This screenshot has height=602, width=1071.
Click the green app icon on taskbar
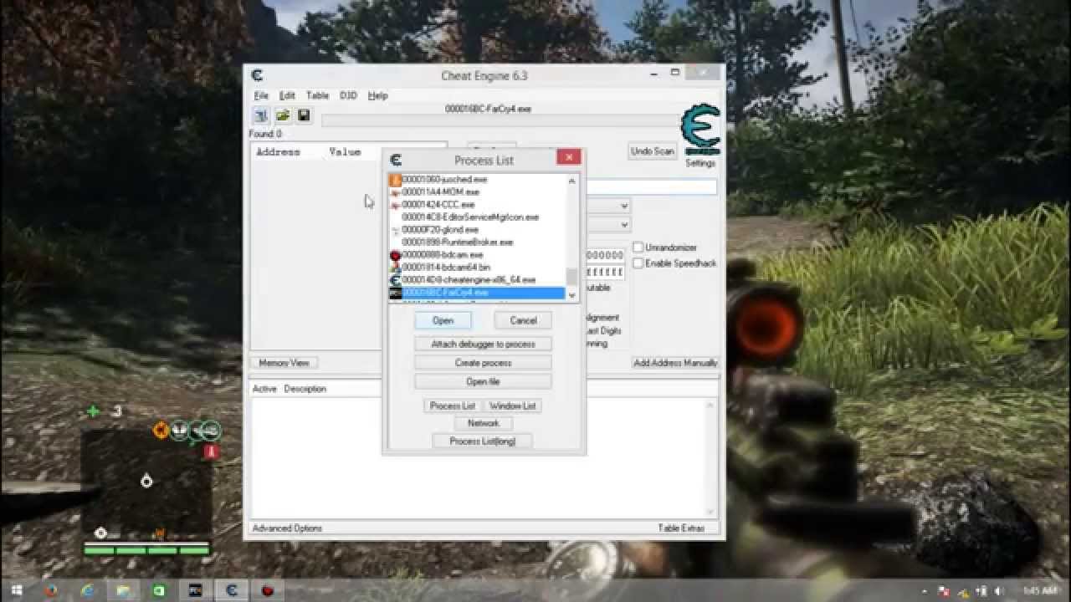coord(160,590)
